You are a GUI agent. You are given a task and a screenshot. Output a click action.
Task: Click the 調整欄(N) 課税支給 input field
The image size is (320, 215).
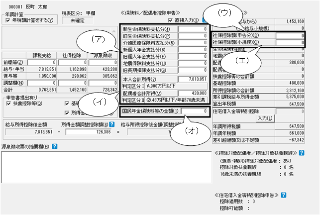point(42,83)
